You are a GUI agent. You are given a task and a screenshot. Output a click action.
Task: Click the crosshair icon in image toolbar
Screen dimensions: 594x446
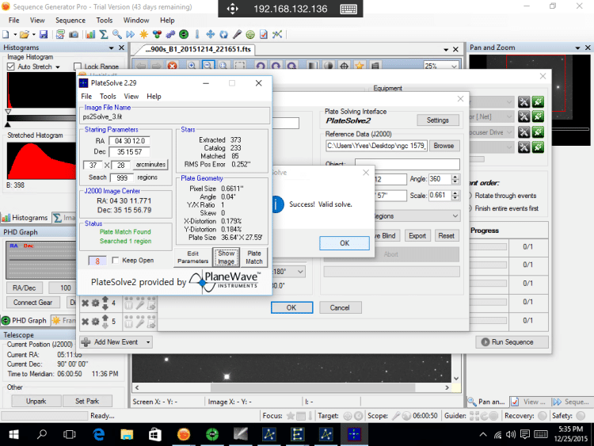pos(344,66)
